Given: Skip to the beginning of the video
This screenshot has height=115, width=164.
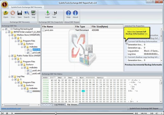Looking at the screenshot, I should point(2,113).
